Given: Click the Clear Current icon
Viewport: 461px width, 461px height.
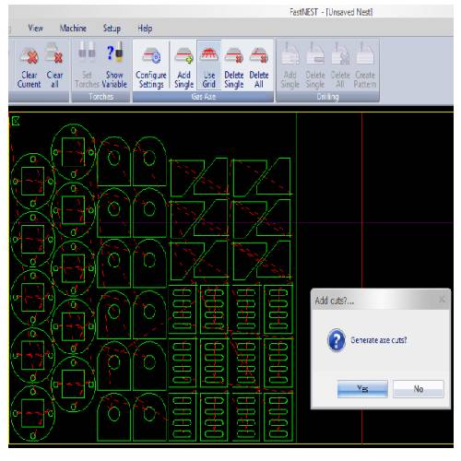Looking at the screenshot, I should pos(30,65).
